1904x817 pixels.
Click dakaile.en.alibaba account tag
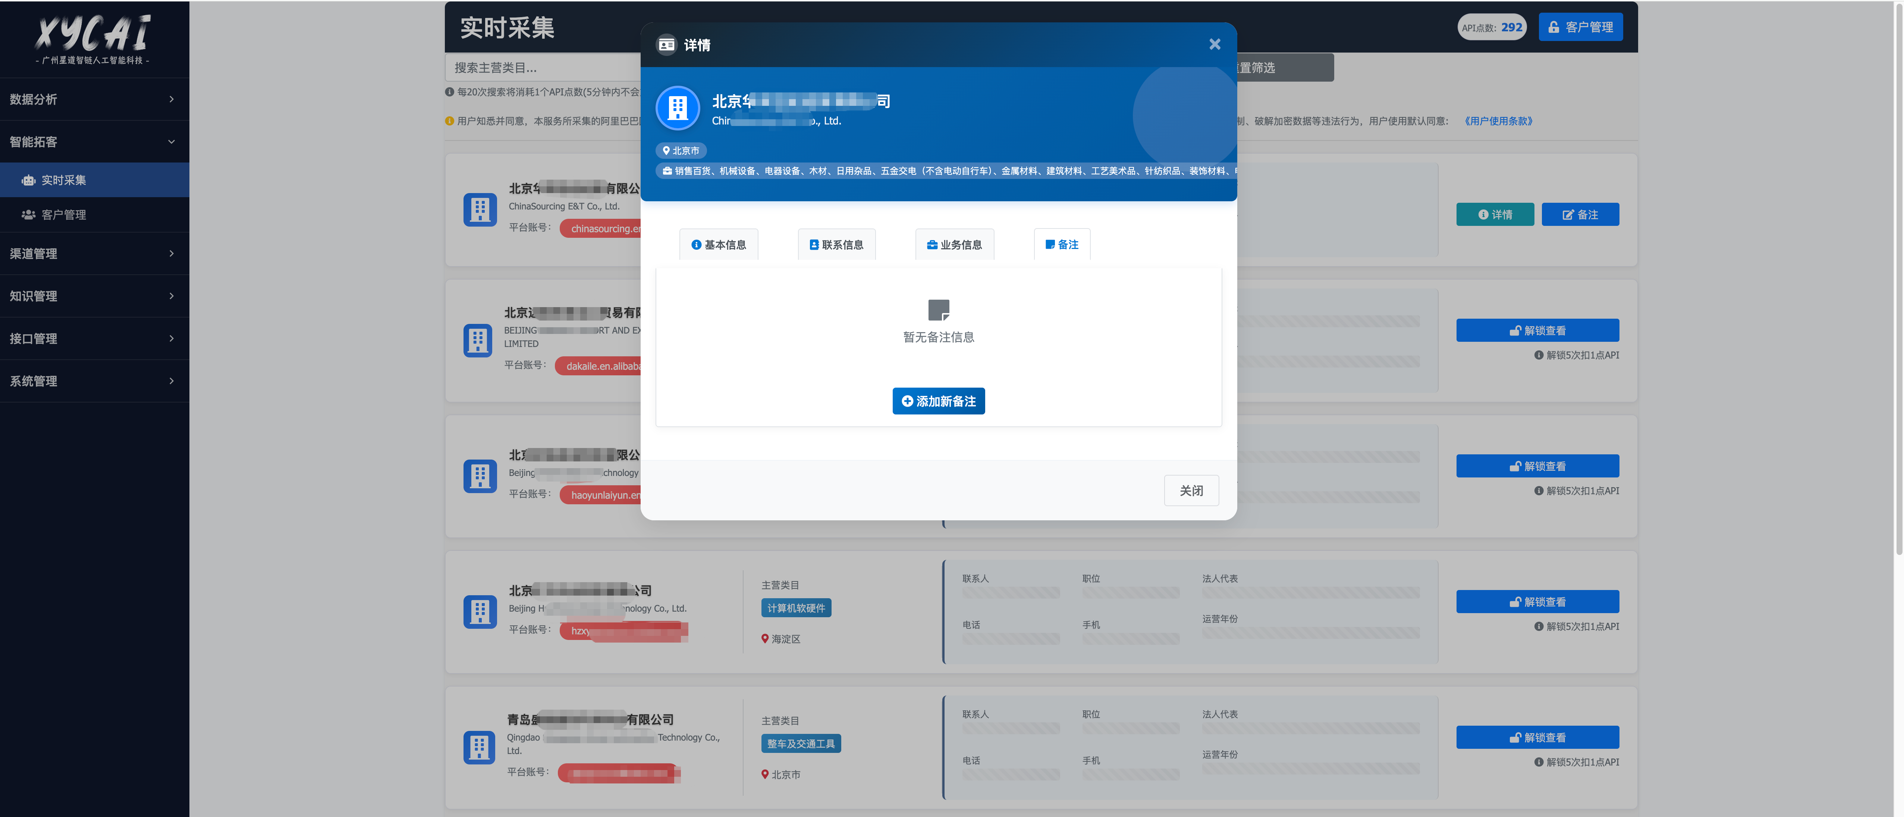pyautogui.click(x=598, y=366)
